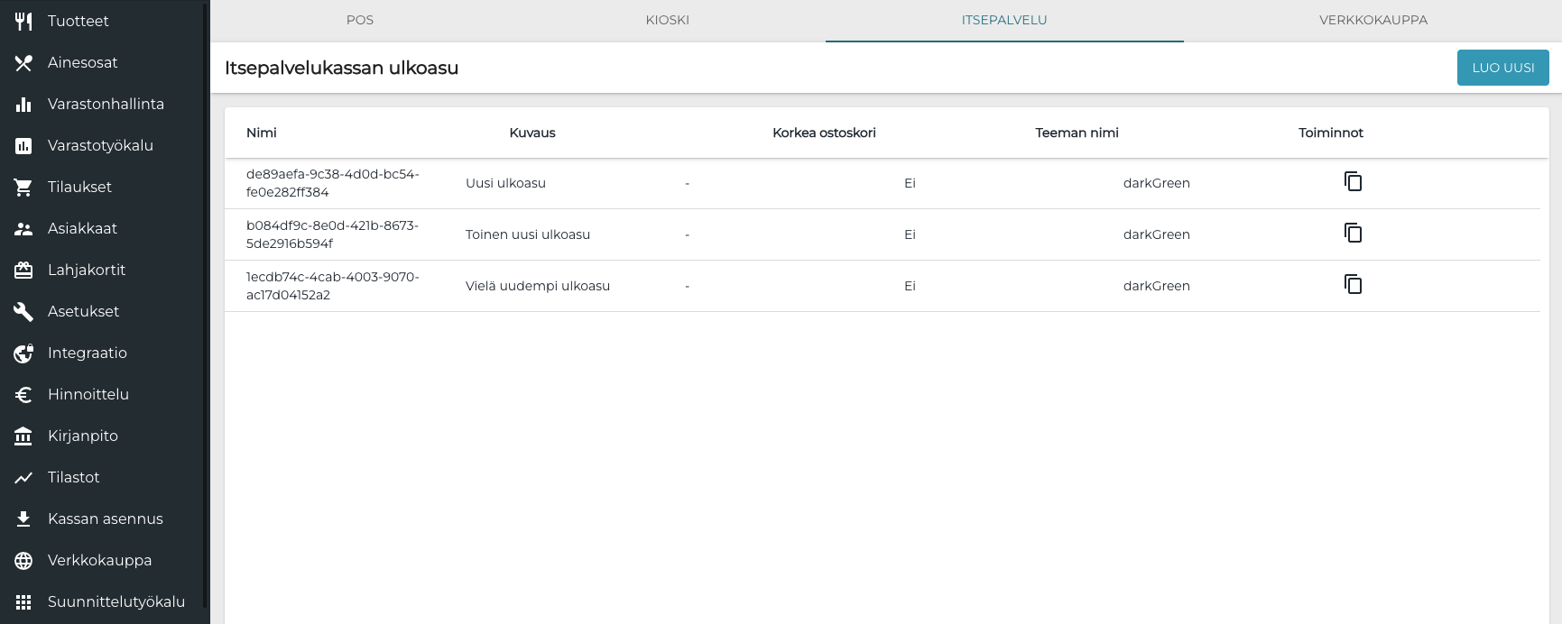Click the Verkkokauppa globe icon in sidebar
Viewport: 1562px width, 624px height.
23,560
